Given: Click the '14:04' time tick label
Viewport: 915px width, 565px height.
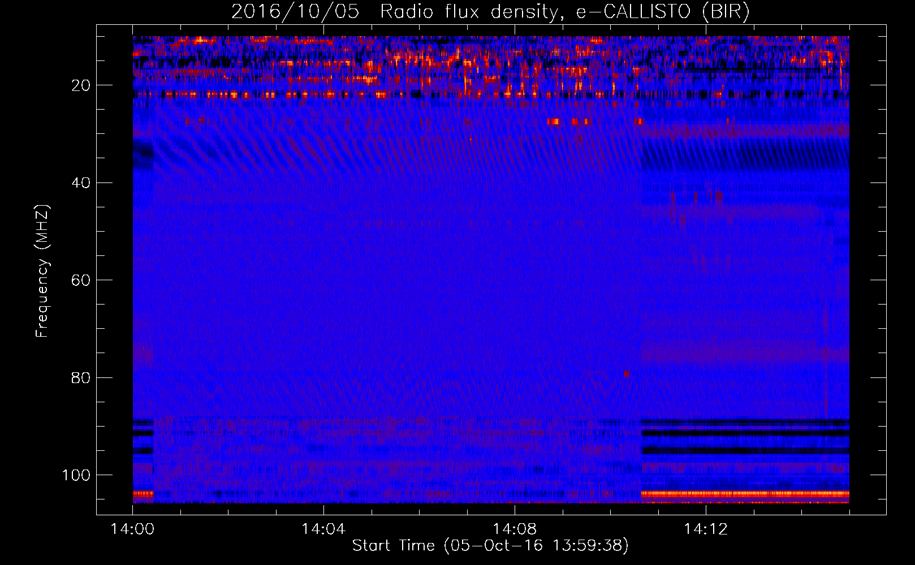Looking at the screenshot, I should (323, 529).
